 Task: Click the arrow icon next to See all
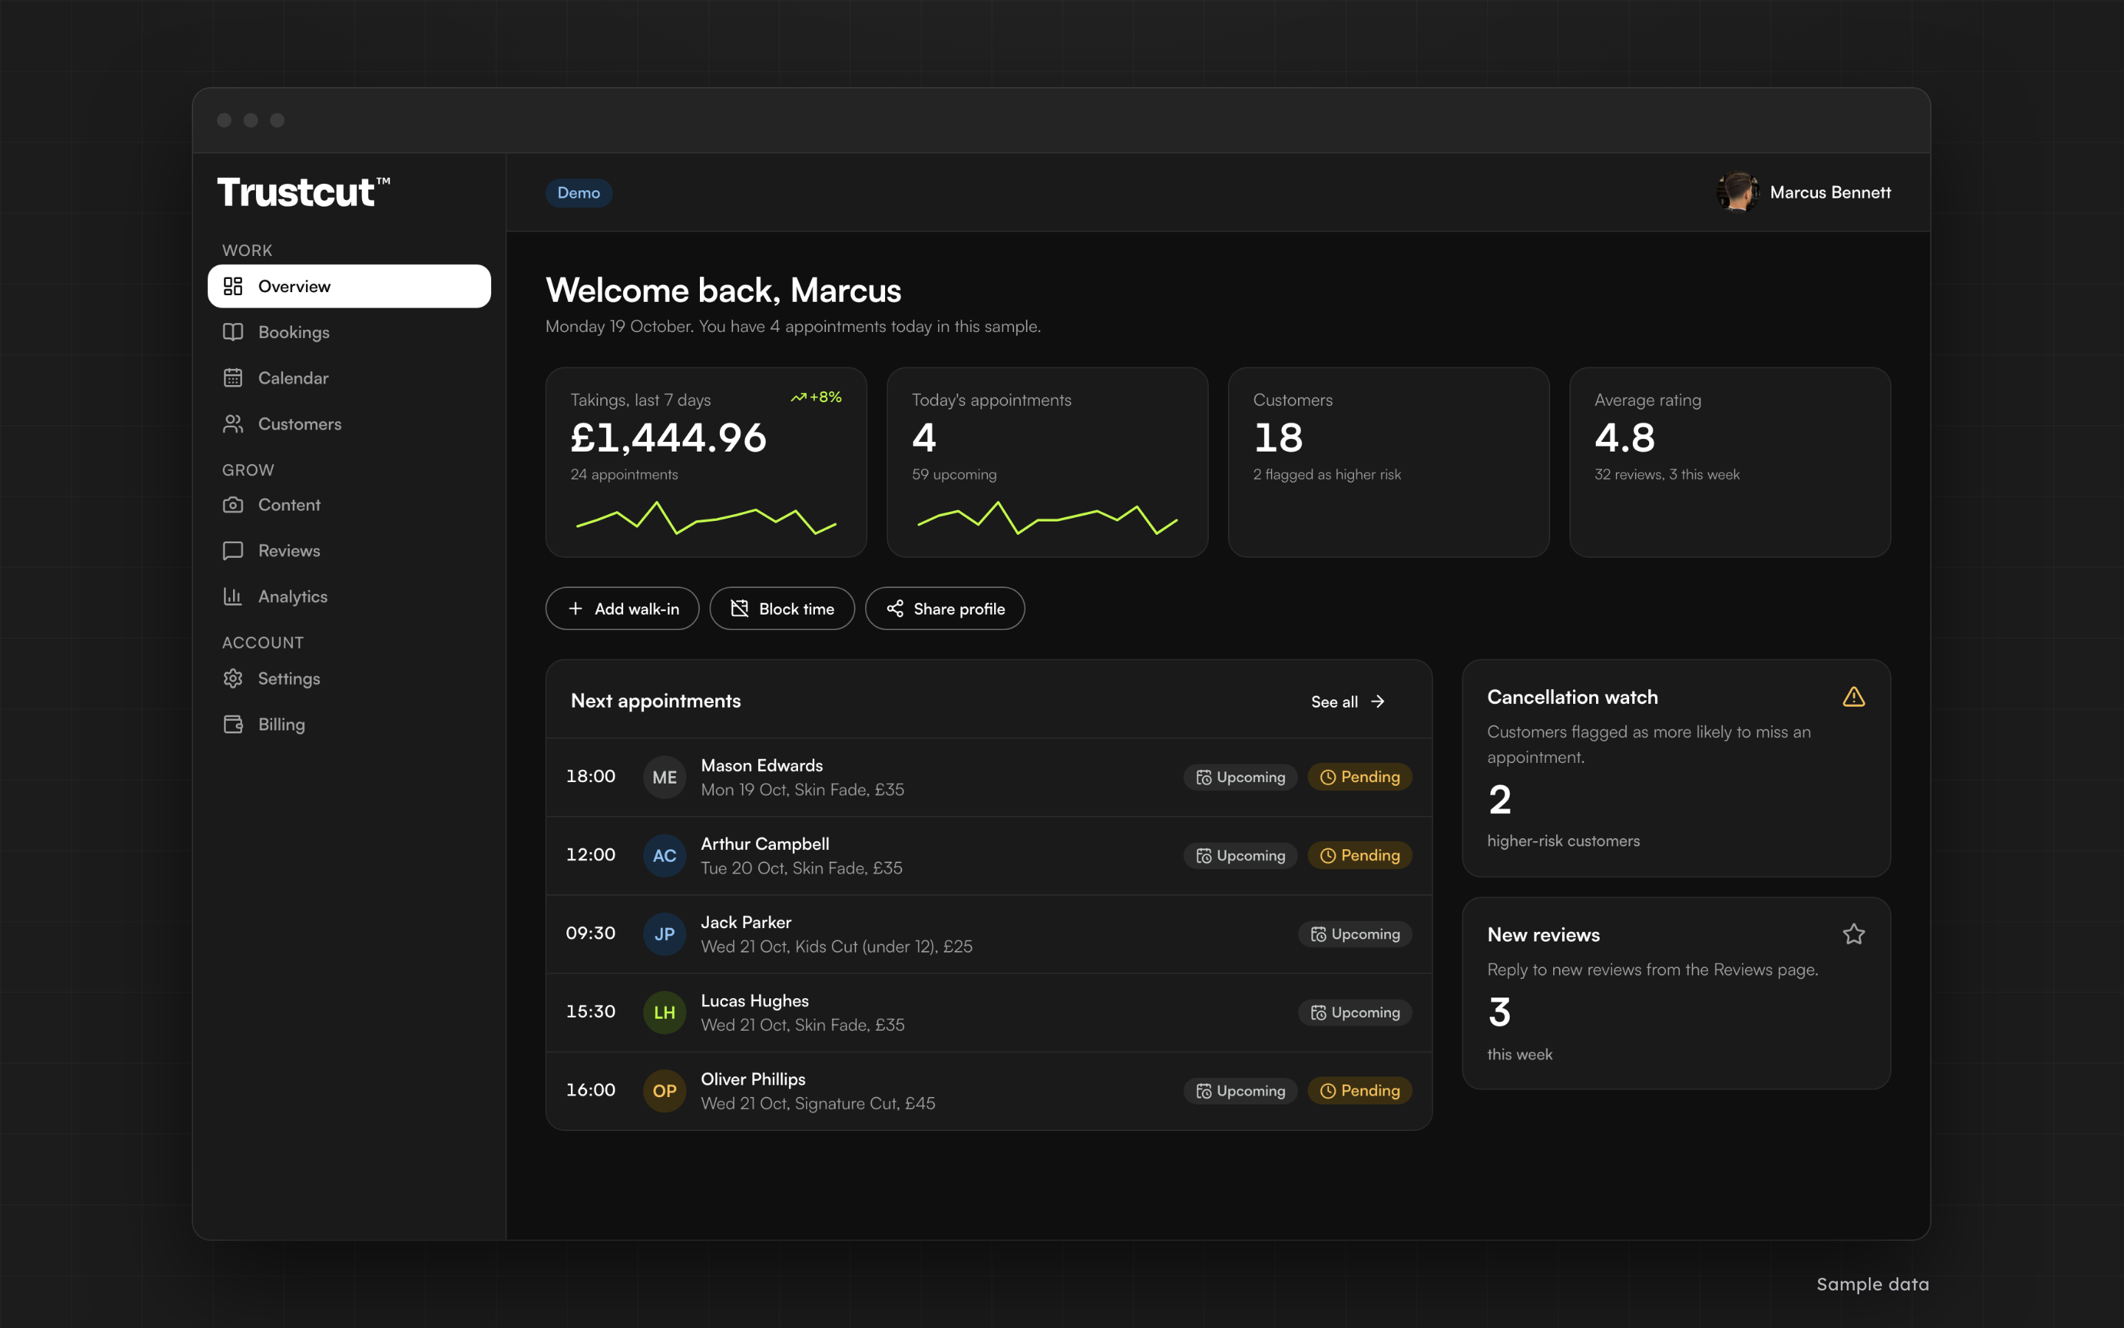coord(1378,702)
